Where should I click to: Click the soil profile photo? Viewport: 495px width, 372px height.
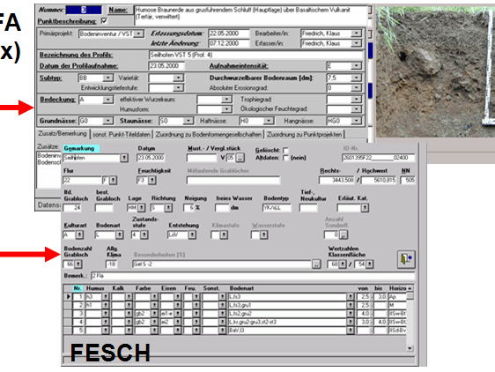point(435,71)
